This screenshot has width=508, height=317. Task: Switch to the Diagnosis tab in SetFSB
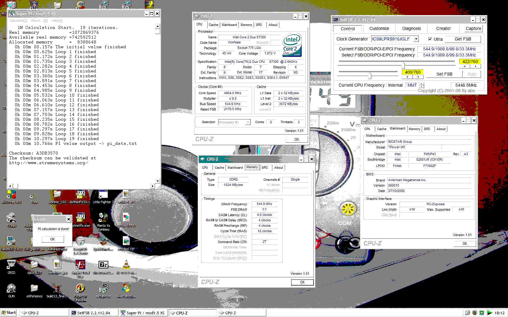(411, 28)
